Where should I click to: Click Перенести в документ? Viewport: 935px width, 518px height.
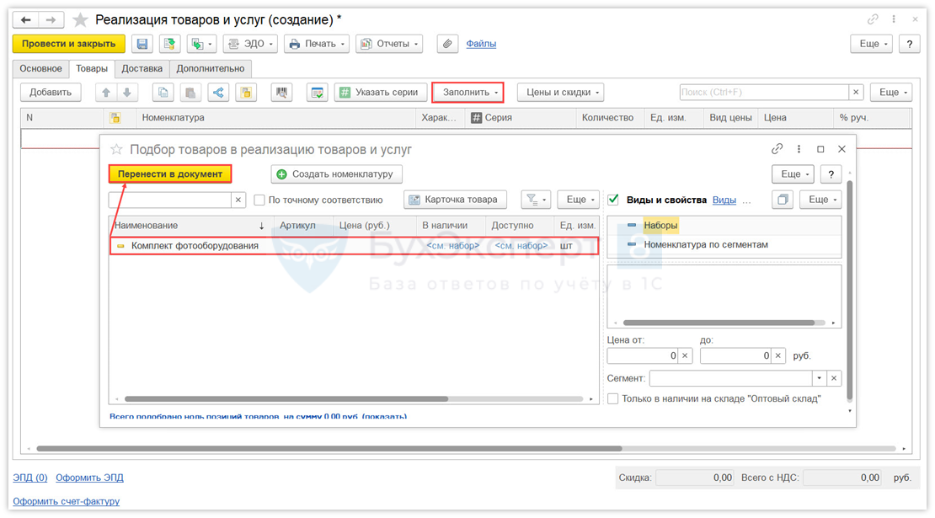coord(170,174)
